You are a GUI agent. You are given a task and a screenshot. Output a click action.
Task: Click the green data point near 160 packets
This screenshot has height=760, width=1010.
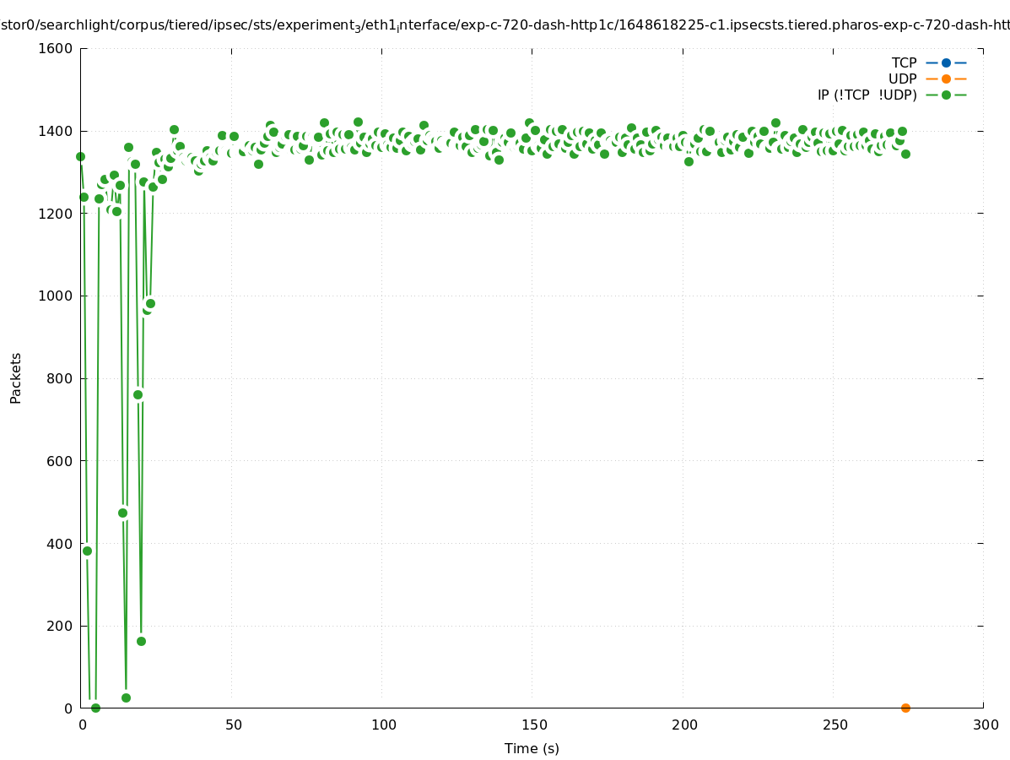pos(141,641)
